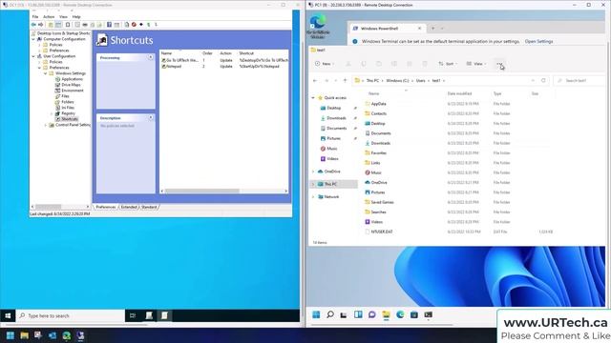Viewport: 611px width, 343px height.
Task: Open Widgets icon on Windows 11 taskbar
Action: click(x=358, y=314)
